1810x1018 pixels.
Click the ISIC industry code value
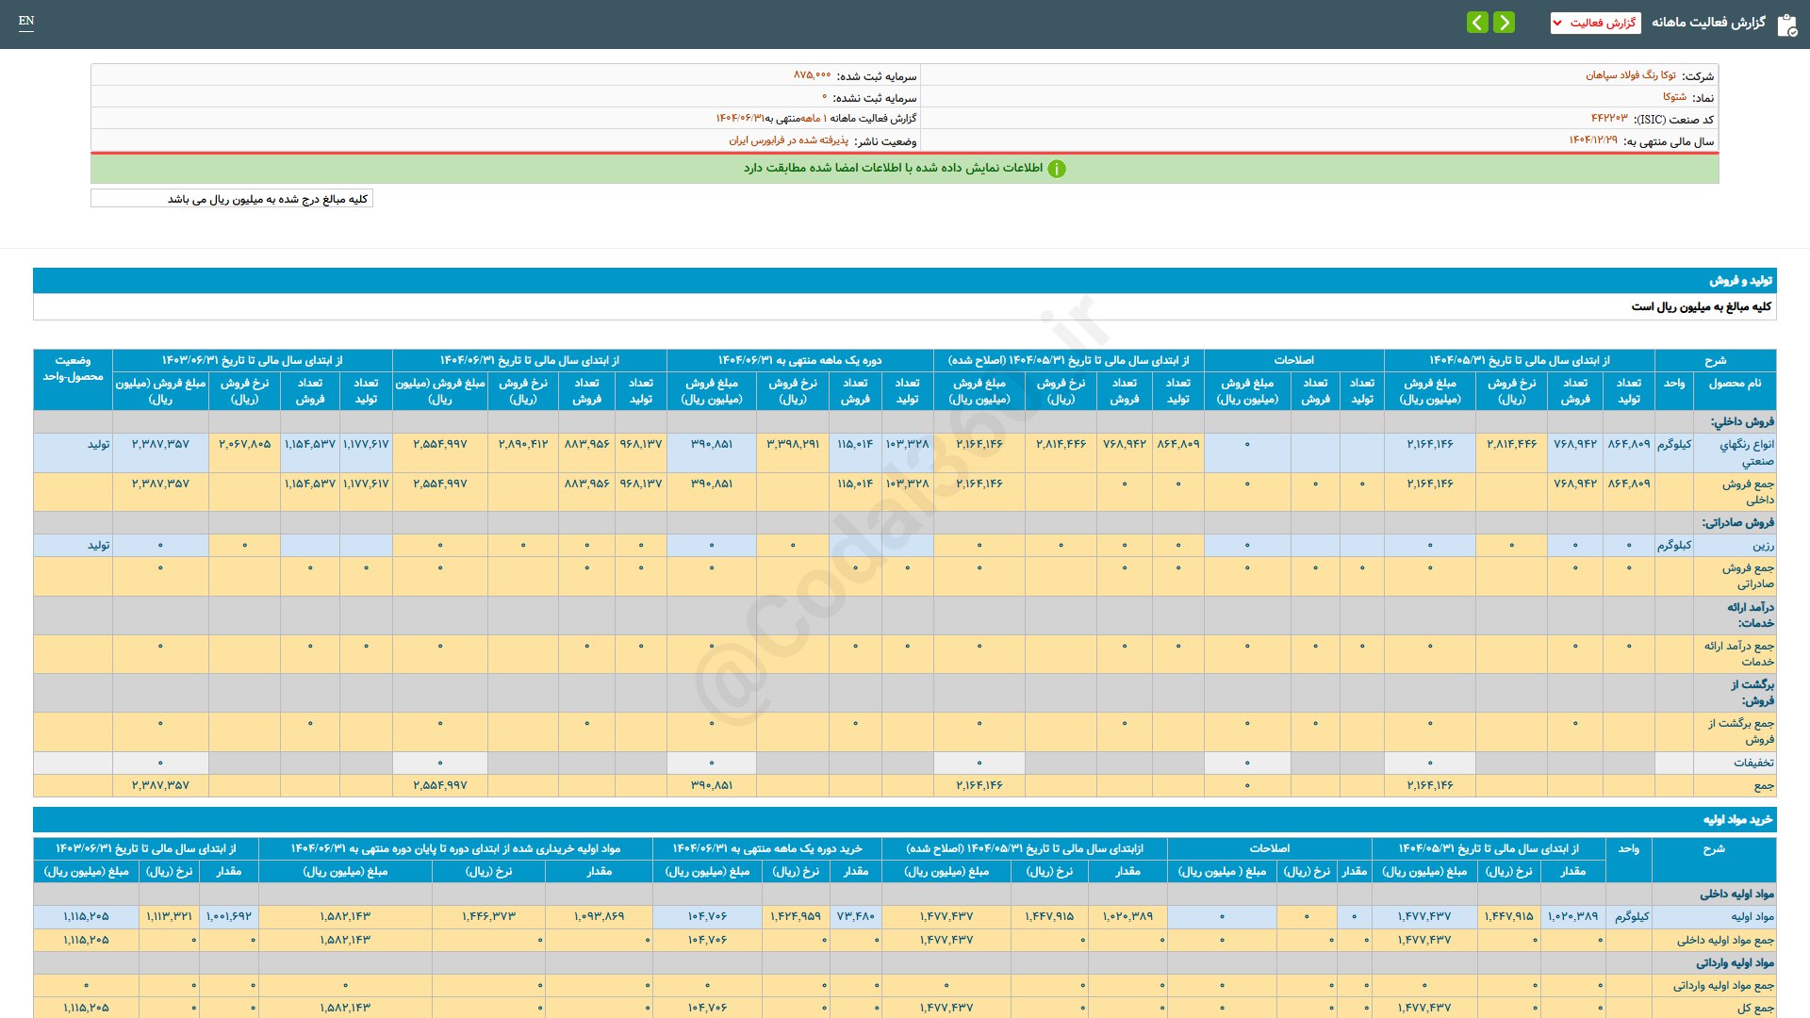click(x=1609, y=119)
